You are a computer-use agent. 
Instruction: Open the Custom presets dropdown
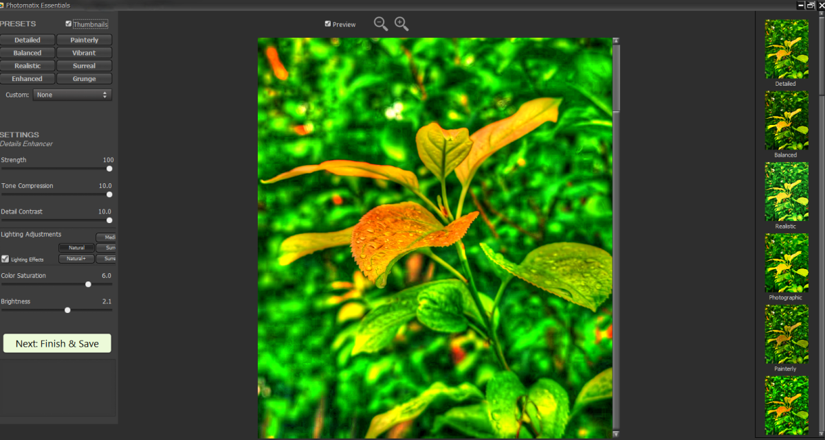(x=72, y=95)
